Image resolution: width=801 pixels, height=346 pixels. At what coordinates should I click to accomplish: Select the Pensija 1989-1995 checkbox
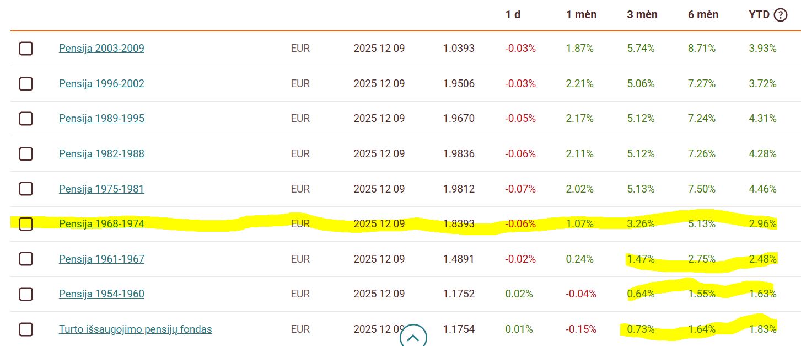point(26,119)
